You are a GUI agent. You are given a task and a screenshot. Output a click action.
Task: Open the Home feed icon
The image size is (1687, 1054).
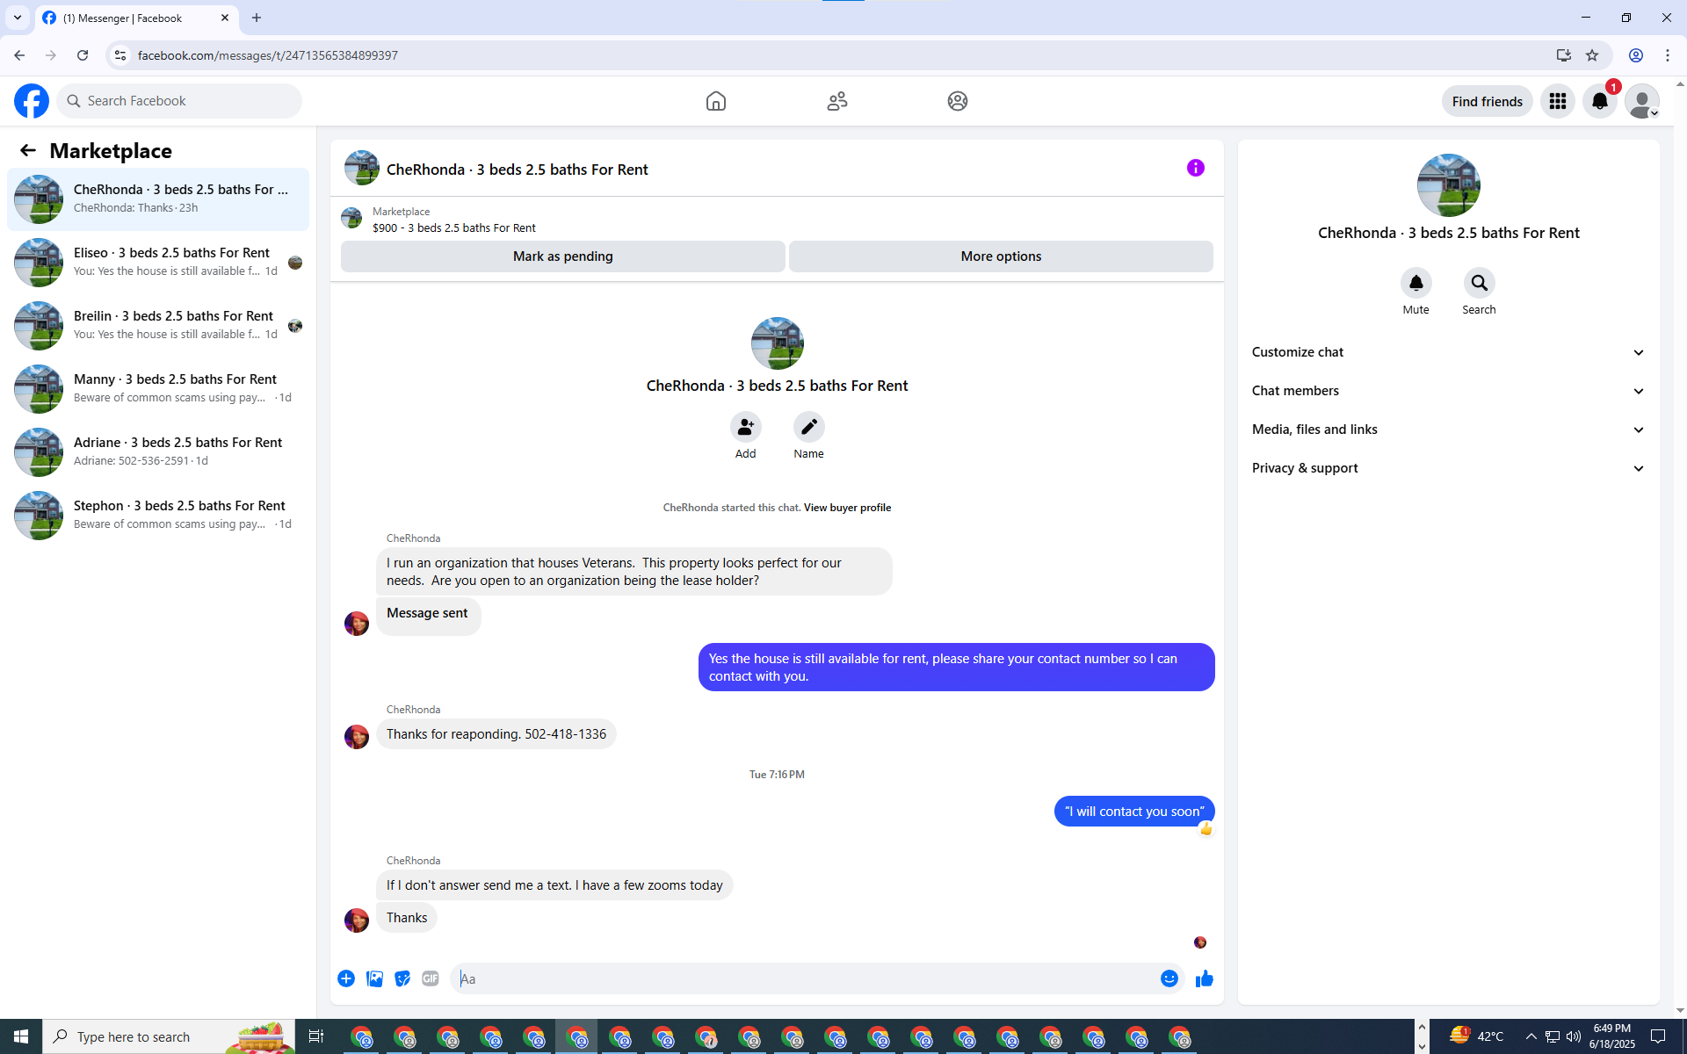[x=716, y=101]
